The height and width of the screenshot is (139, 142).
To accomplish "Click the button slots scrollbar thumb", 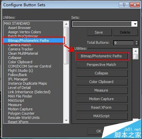I will 136,57.
